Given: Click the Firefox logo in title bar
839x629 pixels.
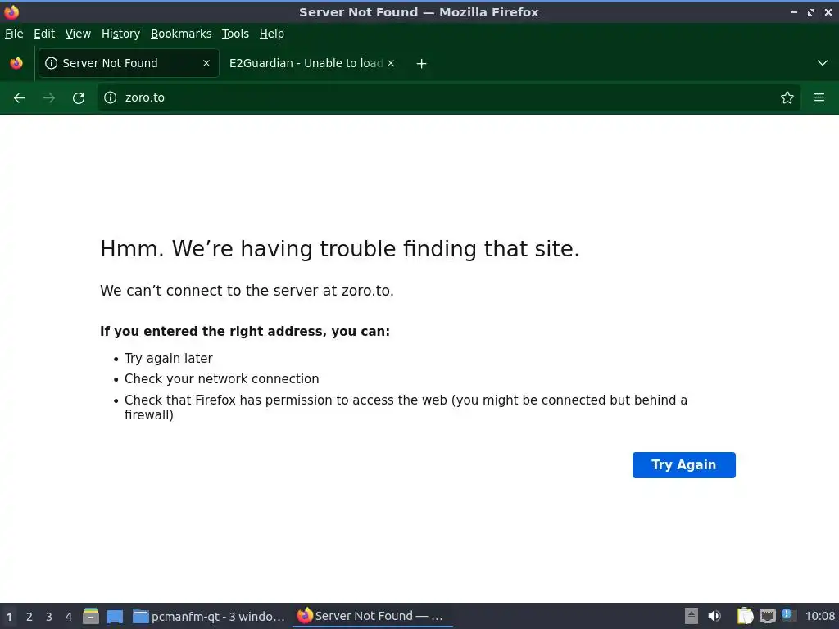Looking at the screenshot, I should (x=11, y=11).
